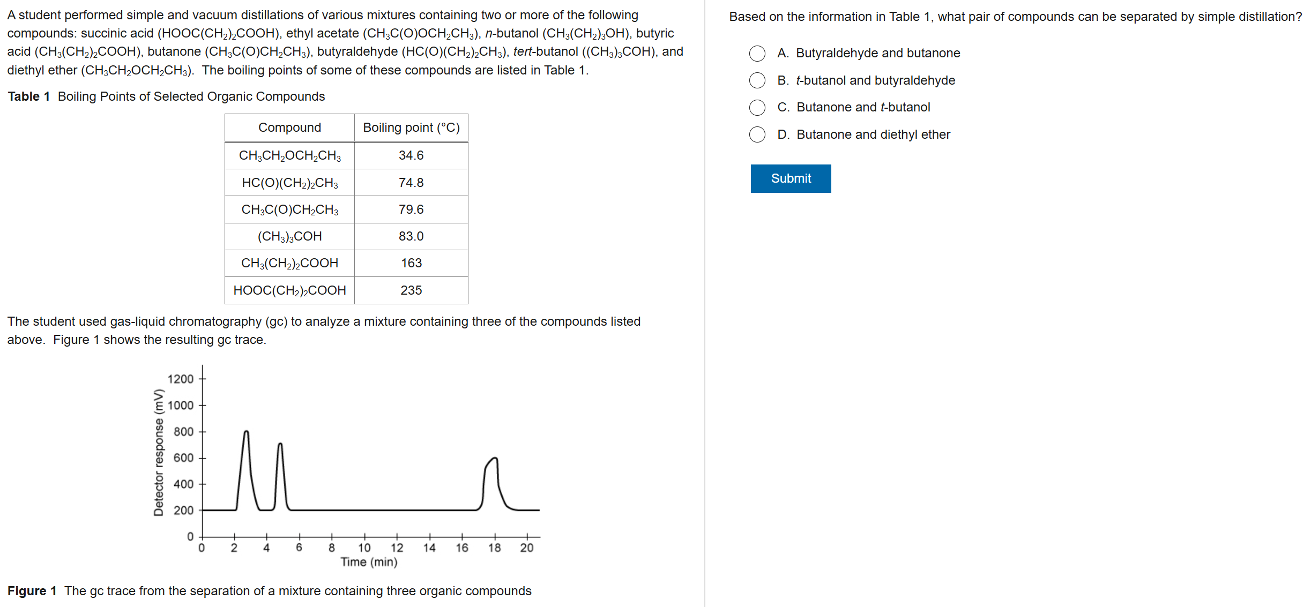The width and height of the screenshot is (1311, 607).
Task: Mark radio option D, Butanone and diethyl ether
Action: click(x=757, y=134)
